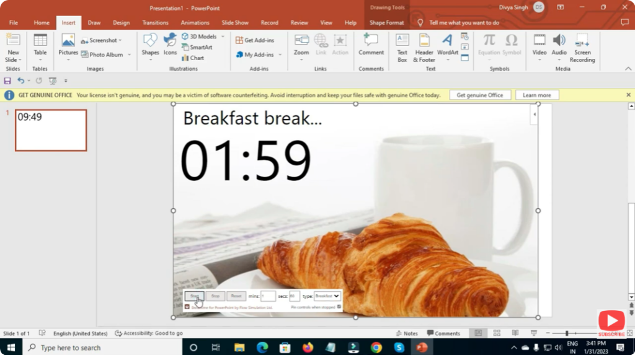Collapse the ribbon

point(628,69)
